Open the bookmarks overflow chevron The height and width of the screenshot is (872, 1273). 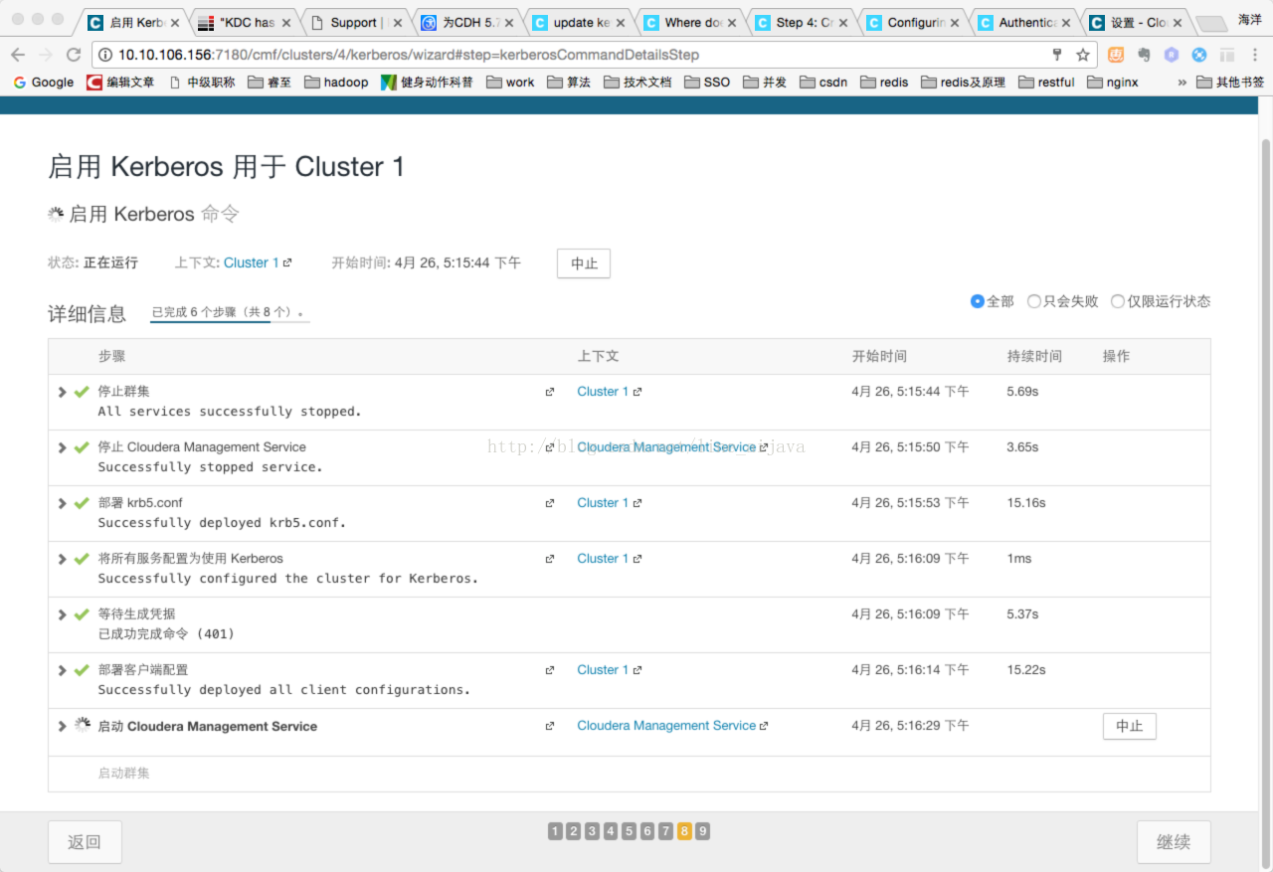(1182, 83)
